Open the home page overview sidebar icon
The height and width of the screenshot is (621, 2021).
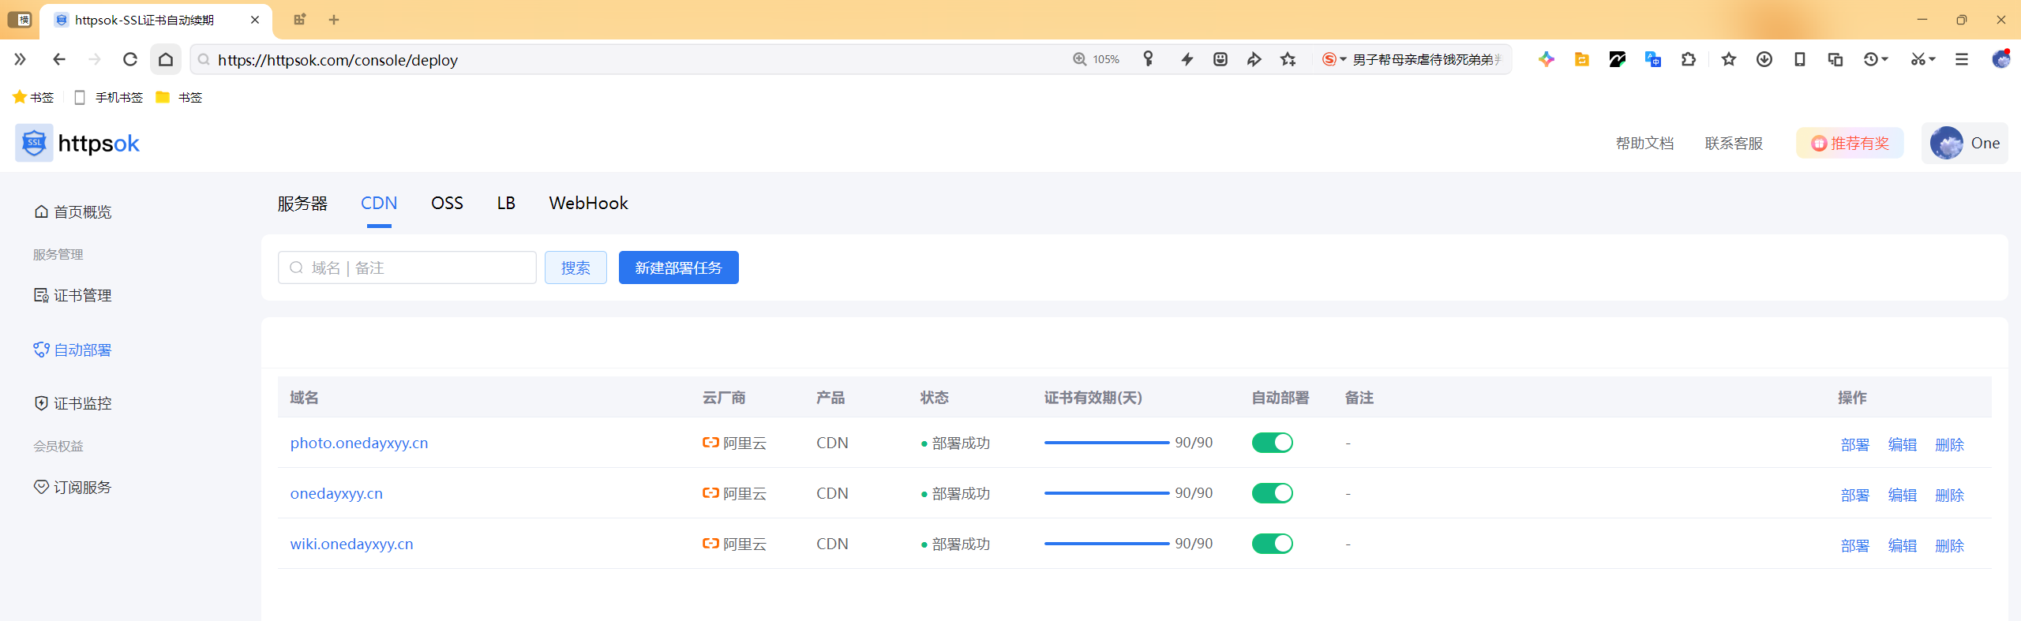tap(41, 211)
